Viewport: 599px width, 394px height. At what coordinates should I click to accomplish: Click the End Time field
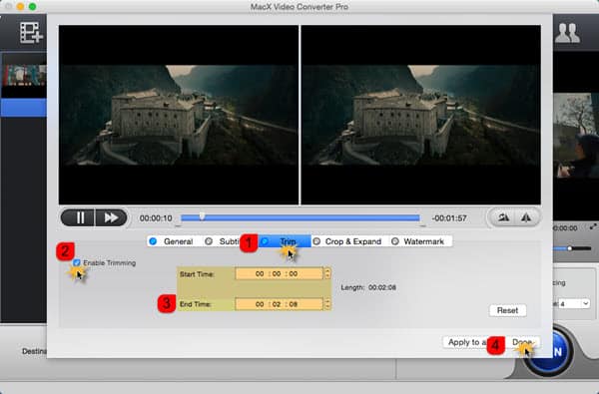point(280,304)
